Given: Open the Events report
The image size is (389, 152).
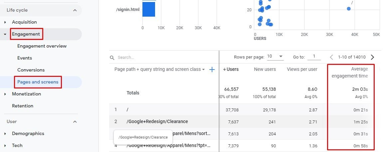Looking at the screenshot, I should (25, 58).
